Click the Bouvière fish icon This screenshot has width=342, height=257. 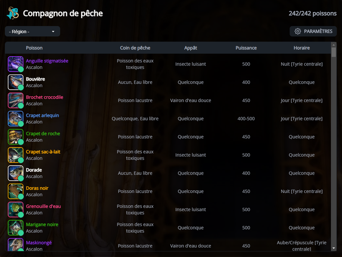[15, 82]
